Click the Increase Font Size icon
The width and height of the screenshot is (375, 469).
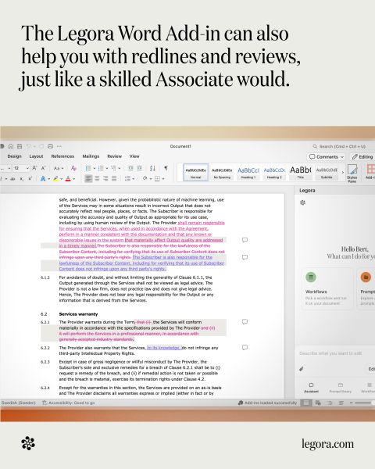[x=34, y=168]
